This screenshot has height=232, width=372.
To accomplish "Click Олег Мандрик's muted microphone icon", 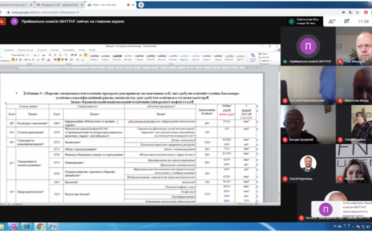I will 340,62.
